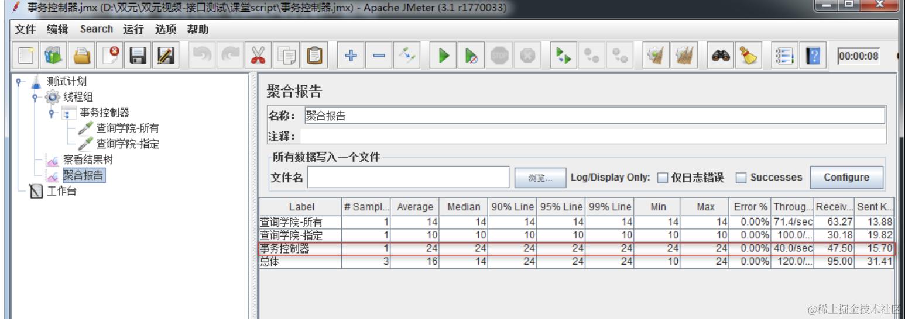Open the 运行 menu
This screenshot has height=319, width=905.
[134, 29]
